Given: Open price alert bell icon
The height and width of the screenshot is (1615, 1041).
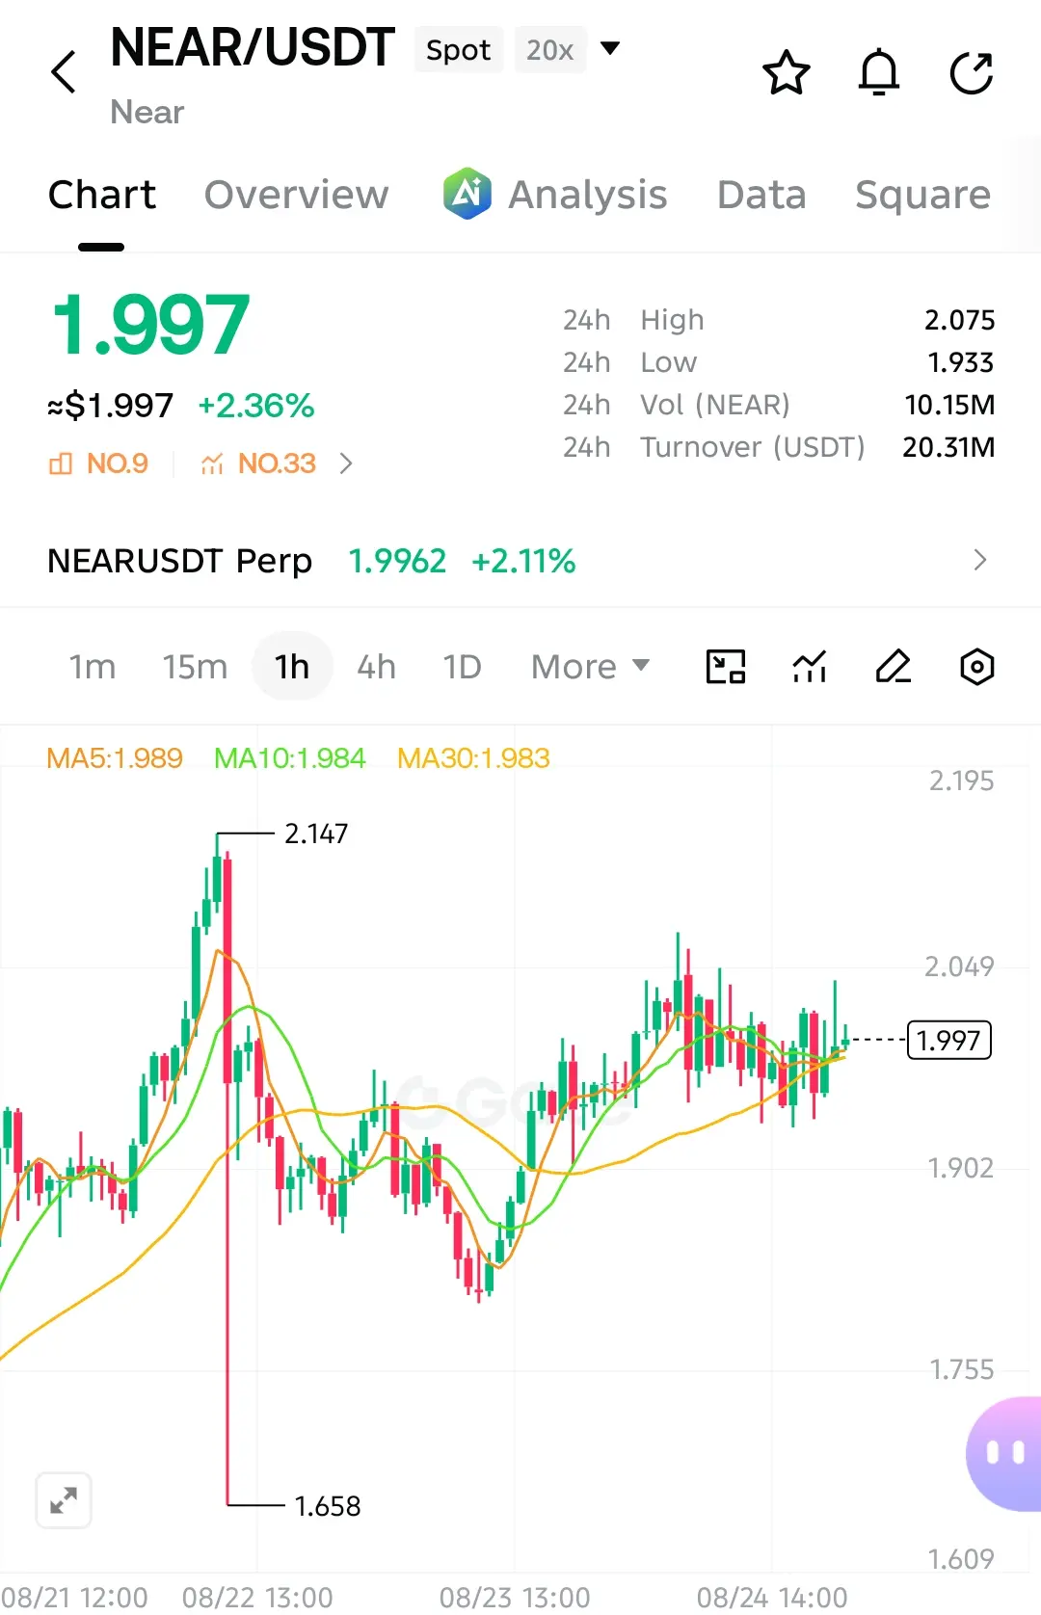Looking at the screenshot, I should 879,72.
